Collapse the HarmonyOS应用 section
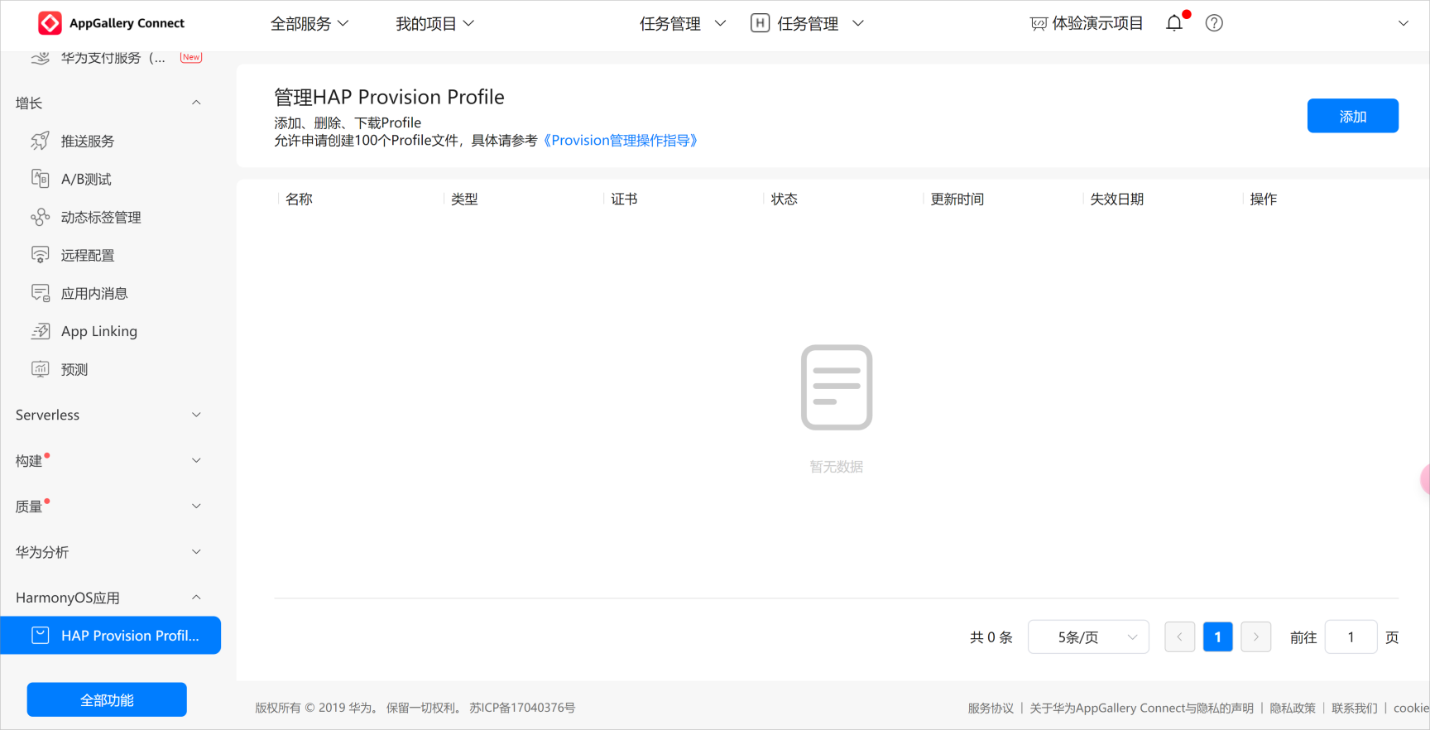The height and width of the screenshot is (730, 1430). [x=196, y=598]
